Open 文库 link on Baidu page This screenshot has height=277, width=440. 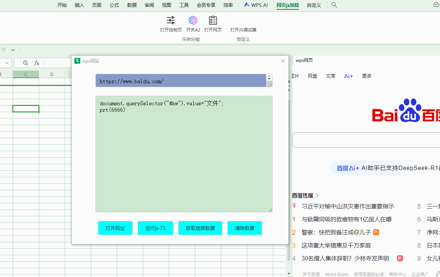331,76
